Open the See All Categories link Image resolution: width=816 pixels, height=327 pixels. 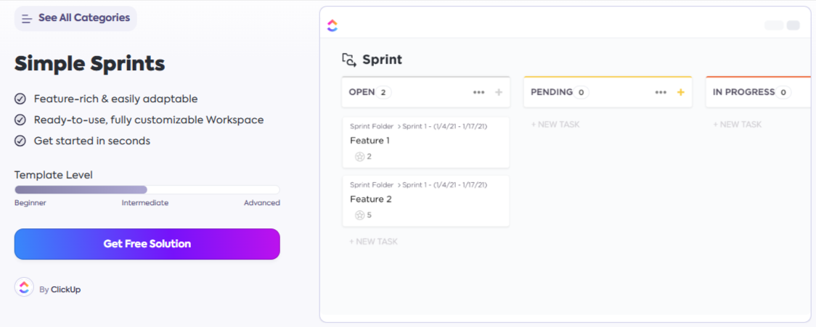point(83,18)
